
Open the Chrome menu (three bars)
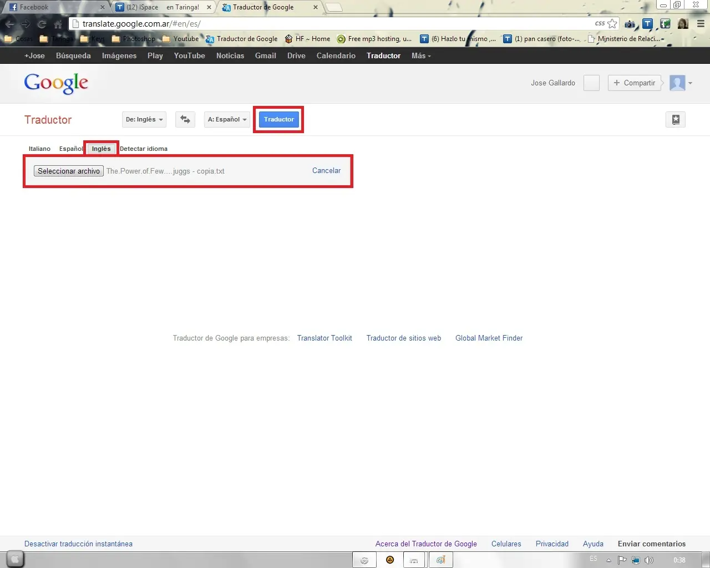(x=701, y=24)
